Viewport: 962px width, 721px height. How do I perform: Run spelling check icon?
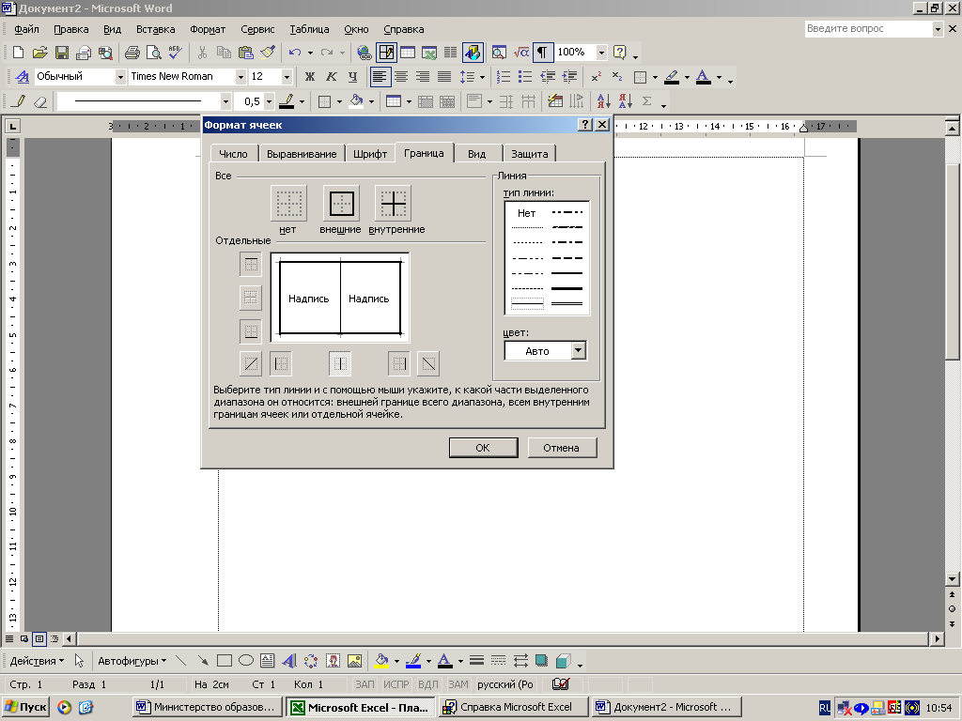tap(176, 53)
